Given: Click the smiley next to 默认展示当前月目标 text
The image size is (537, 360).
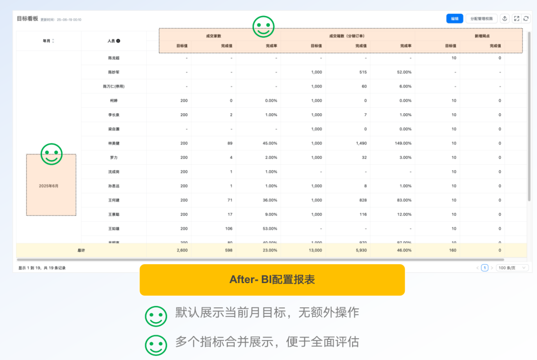Looking at the screenshot, I should [156, 316].
